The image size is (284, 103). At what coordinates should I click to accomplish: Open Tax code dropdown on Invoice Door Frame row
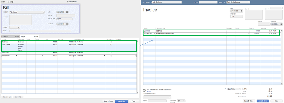(279, 34)
